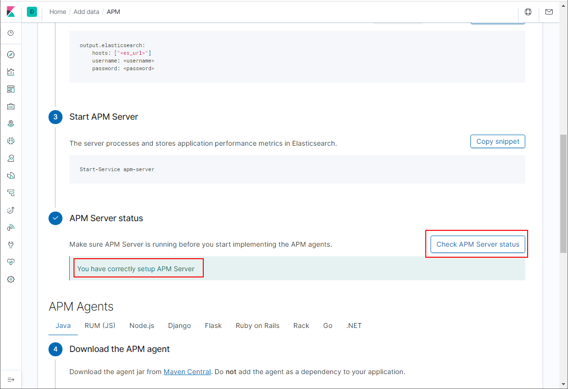Click APM Server status heading
Viewport: 568px width, 389px height.
pyautogui.click(x=106, y=218)
